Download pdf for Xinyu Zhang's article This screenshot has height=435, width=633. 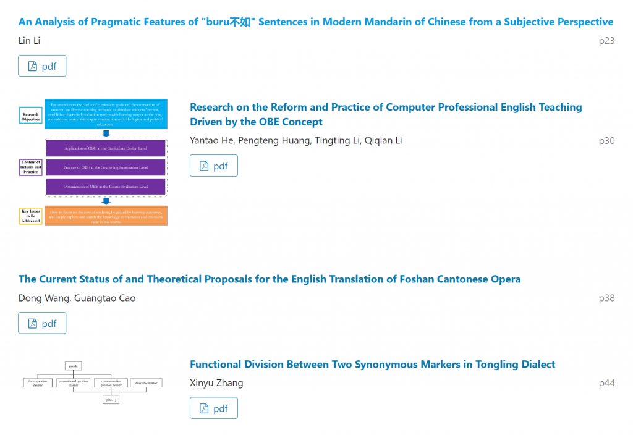pyautogui.click(x=213, y=408)
